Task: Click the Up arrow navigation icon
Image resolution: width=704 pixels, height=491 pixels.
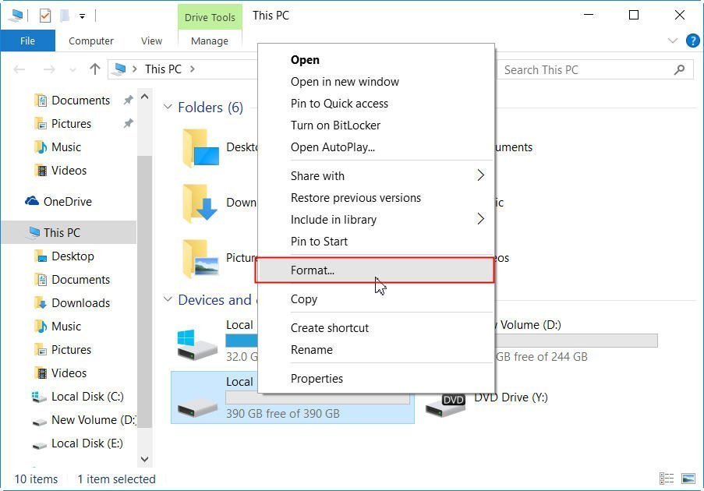Action: click(95, 69)
